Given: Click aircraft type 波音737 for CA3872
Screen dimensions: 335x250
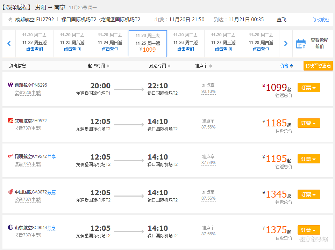Looking at the screenshot, I should click(x=28, y=199).
